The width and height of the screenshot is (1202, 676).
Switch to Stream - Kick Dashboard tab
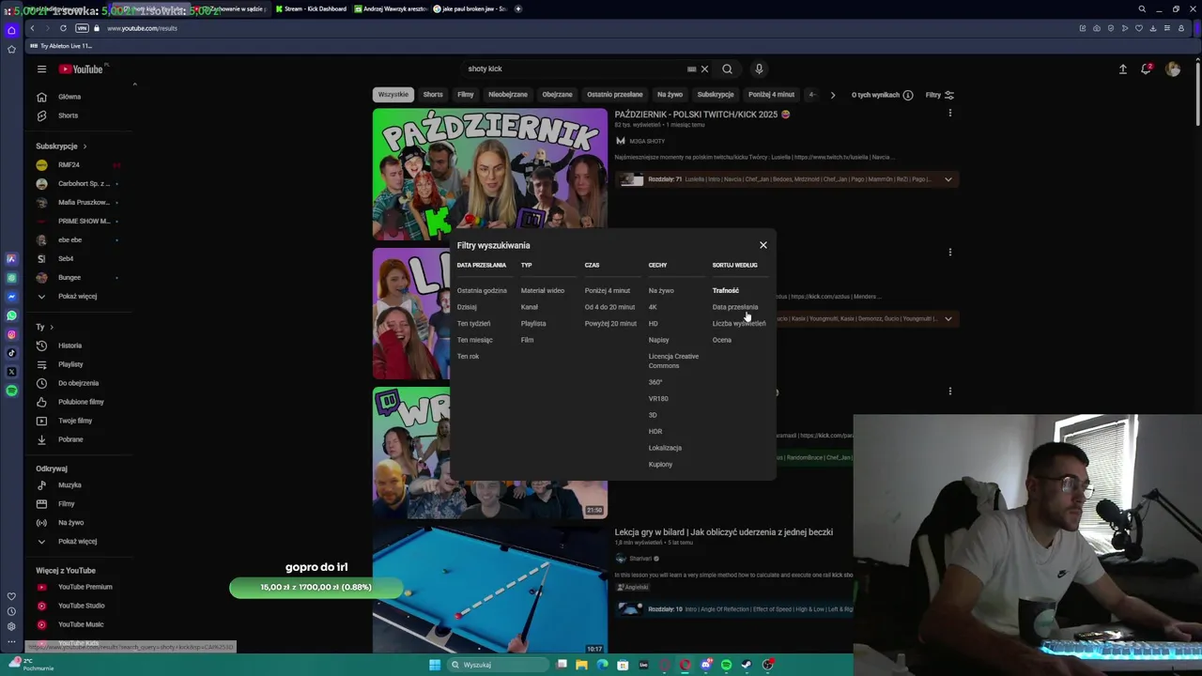coord(310,8)
